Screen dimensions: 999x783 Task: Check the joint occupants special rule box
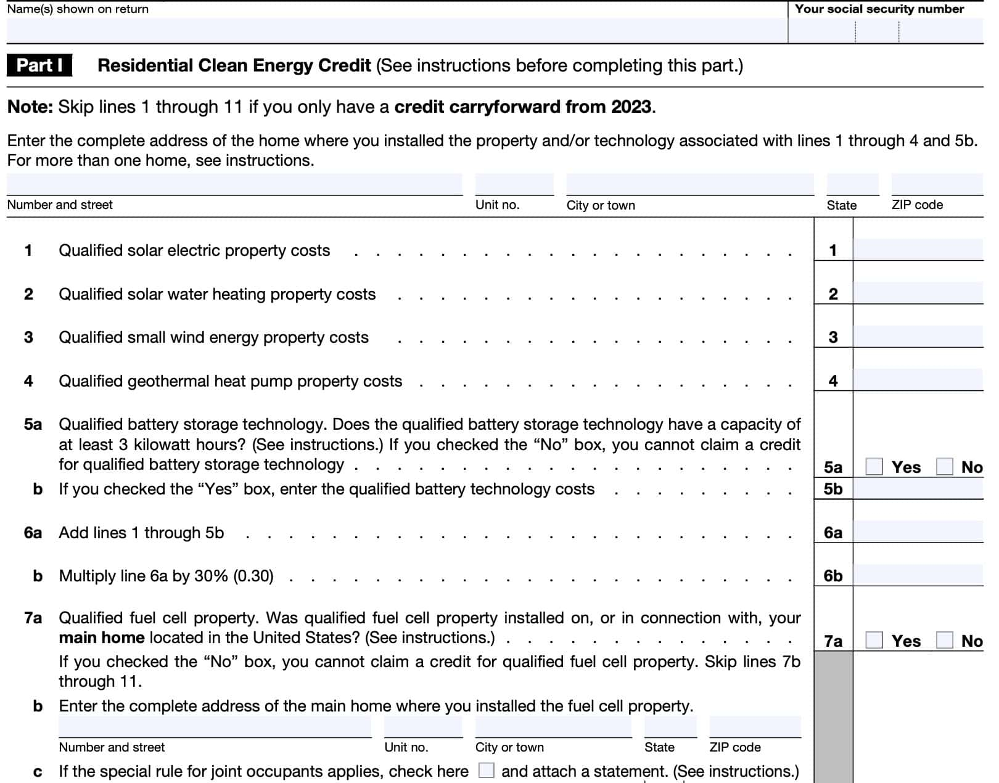(x=487, y=769)
